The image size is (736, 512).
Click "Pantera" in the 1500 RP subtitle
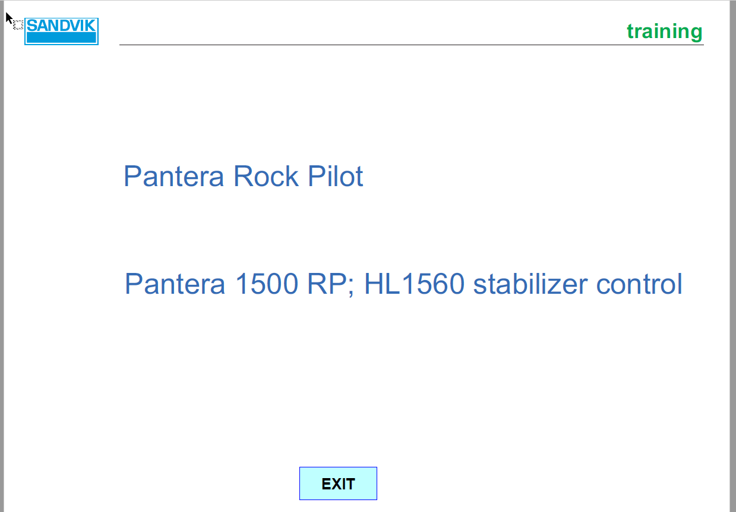pyautogui.click(x=175, y=284)
